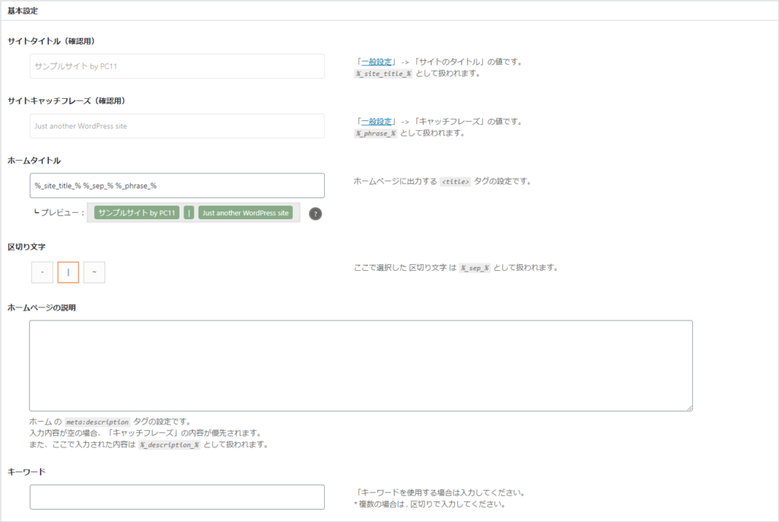Click the %_sep_% code tag

[x=475, y=269]
